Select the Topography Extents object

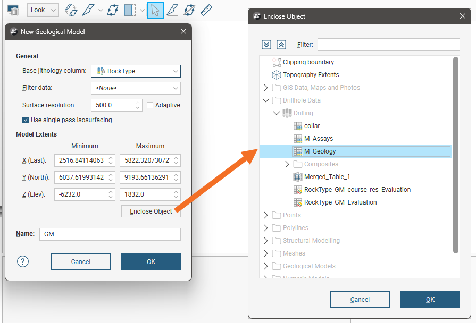[x=311, y=75]
